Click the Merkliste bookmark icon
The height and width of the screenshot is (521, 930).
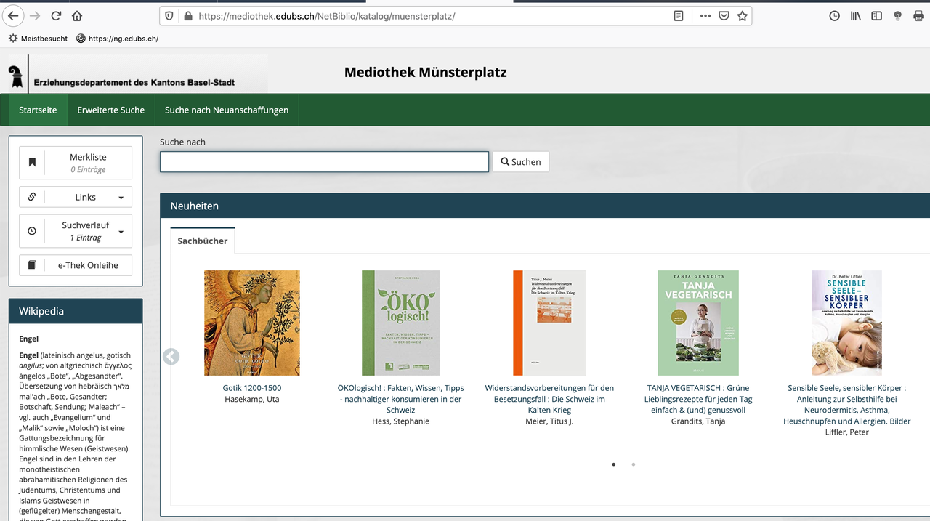pyautogui.click(x=32, y=163)
